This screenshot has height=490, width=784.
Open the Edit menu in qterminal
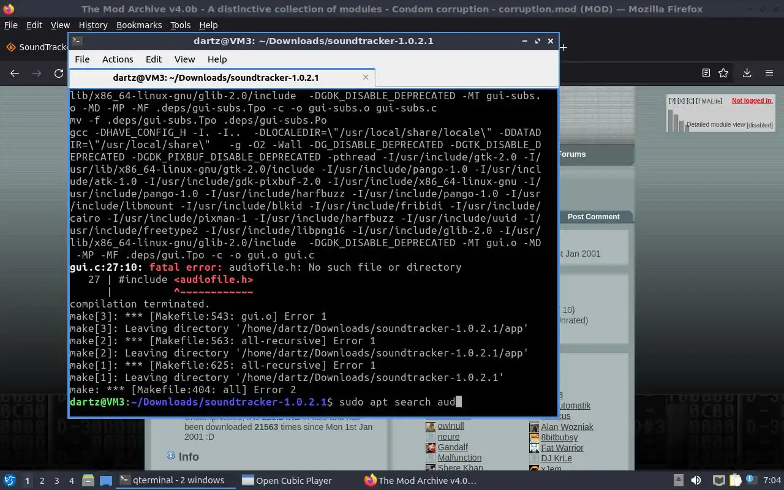[154, 59]
